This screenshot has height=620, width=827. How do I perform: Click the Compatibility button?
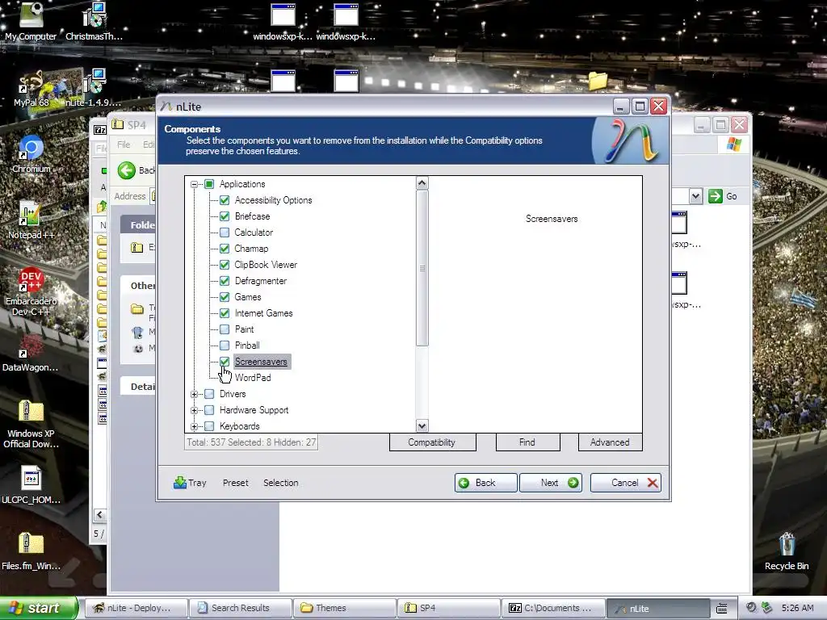(x=432, y=442)
